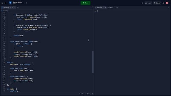Image resolution: width=171 pixels, height=96 pixels.
Task: Collapse main function fold at line 107
Action: 6,89
